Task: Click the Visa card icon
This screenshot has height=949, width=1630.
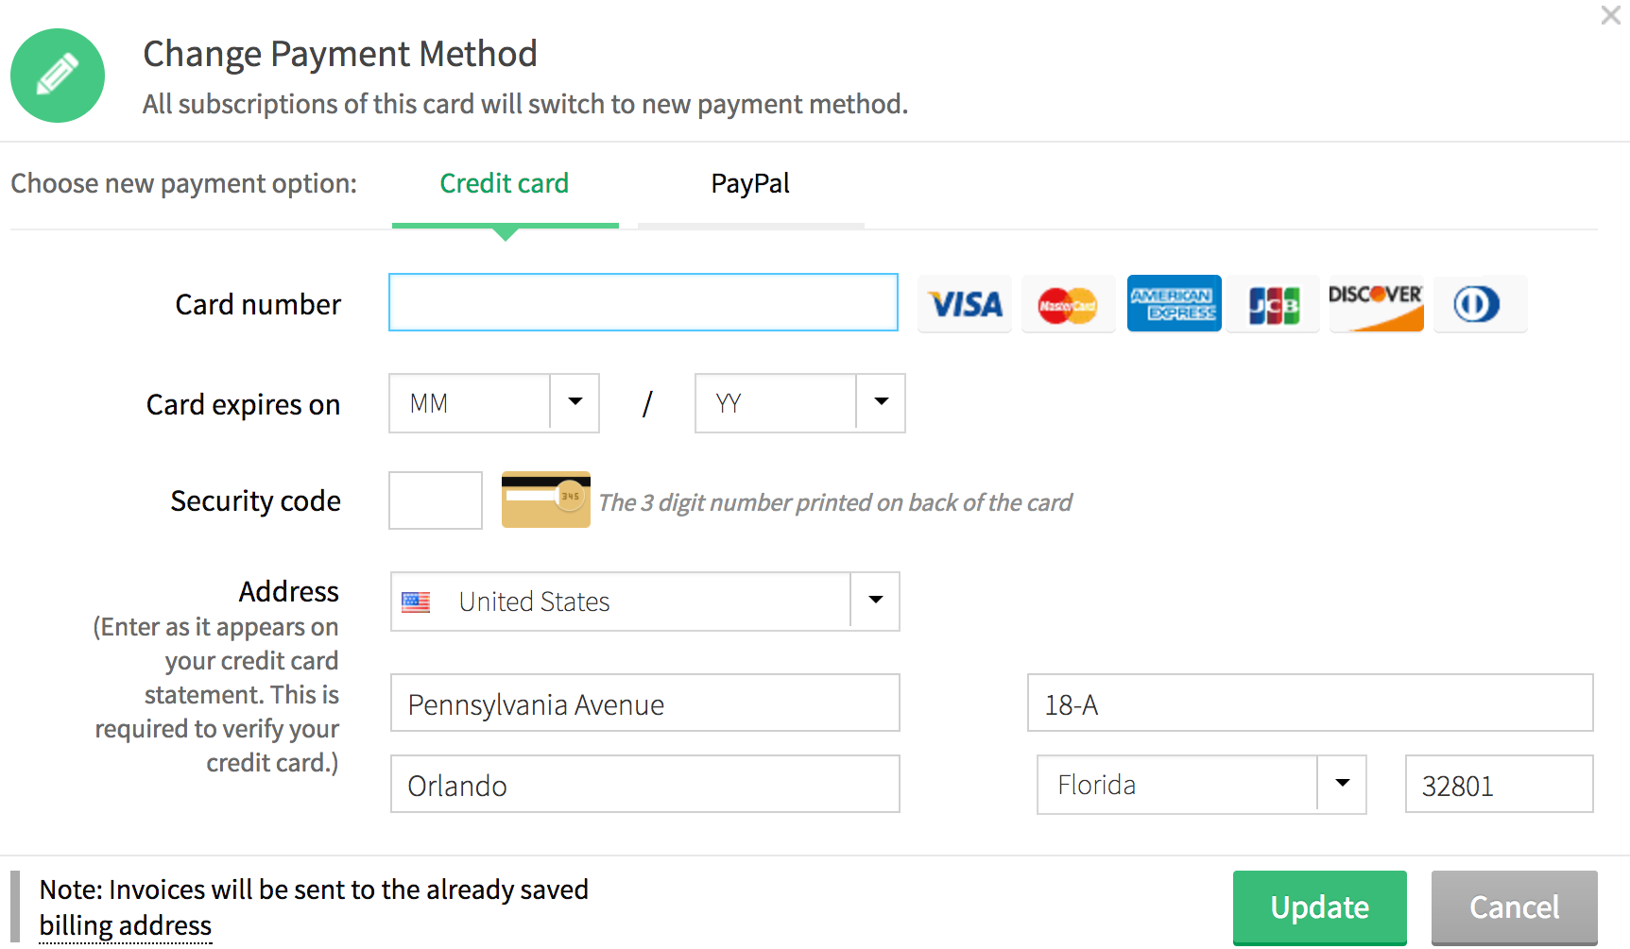Action: pos(965,304)
